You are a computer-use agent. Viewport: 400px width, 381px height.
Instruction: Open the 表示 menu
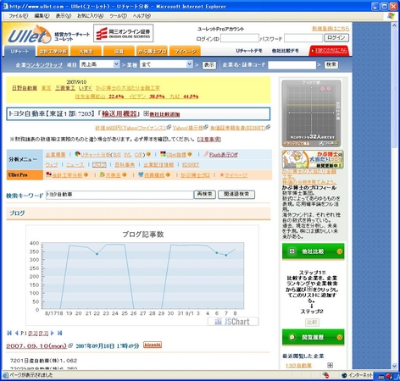(x=64, y=16)
